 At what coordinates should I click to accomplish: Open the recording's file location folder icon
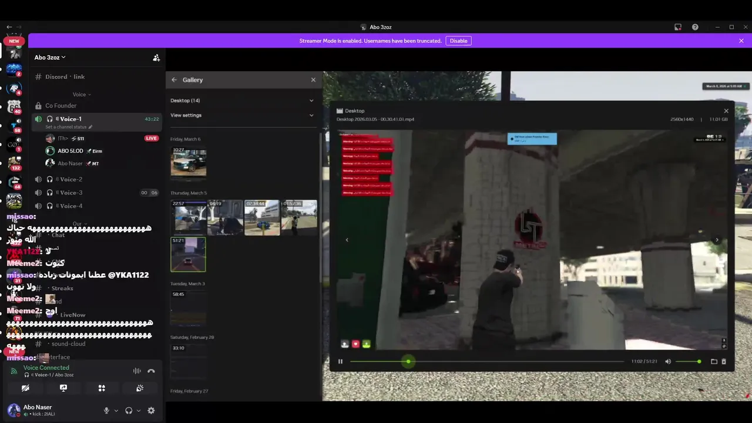tap(714, 361)
